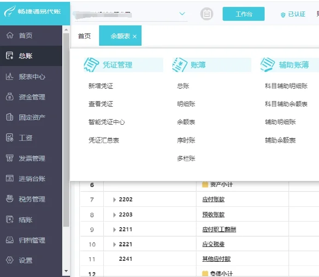Click the folder icon beside 负债小计

click(x=205, y=273)
